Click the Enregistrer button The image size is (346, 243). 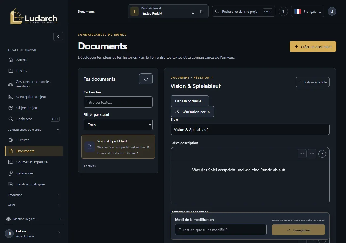[298, 230]
